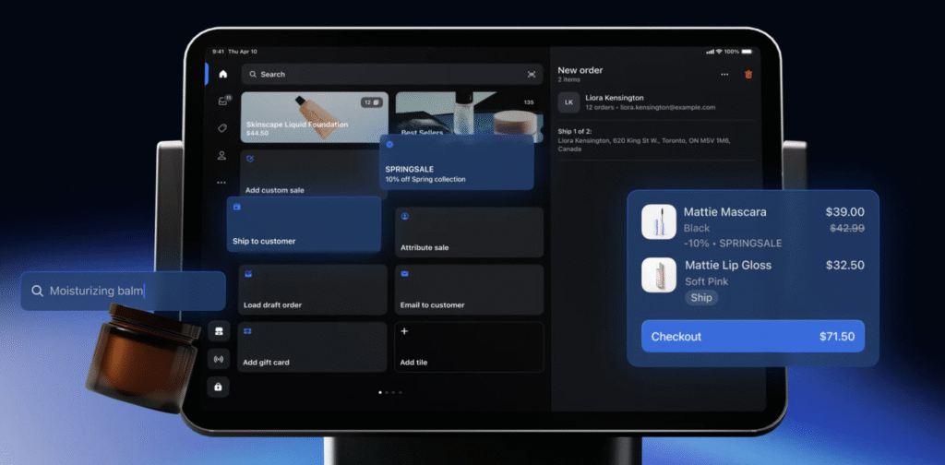Screen dimensions: 945x465
Task: Open the sidebar more dots menu
Action: point(221,183)
